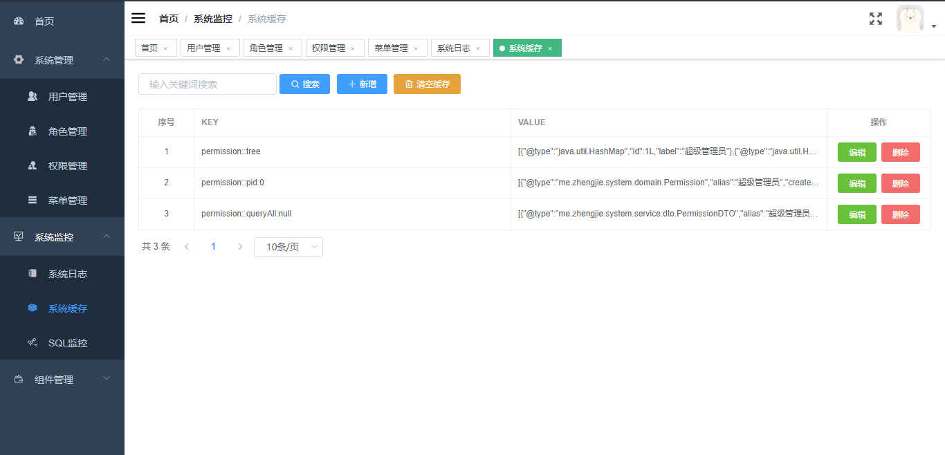Click the fullscreen icon in the top bar
The width and height of the screenshot is (945, 455).
tap(875, 19)
